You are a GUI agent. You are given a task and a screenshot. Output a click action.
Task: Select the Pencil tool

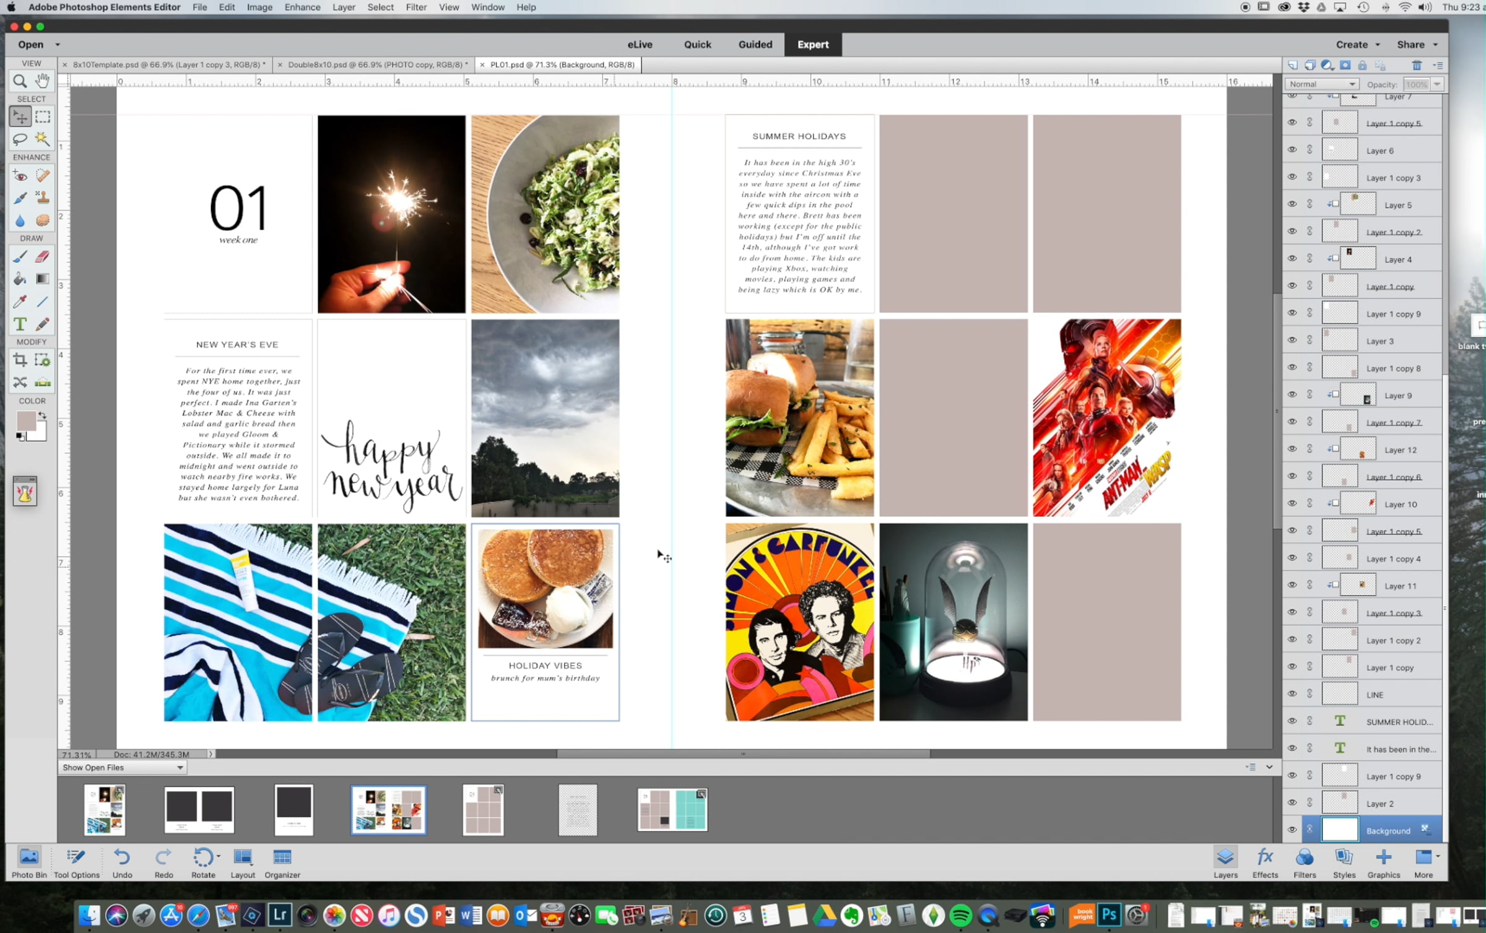42,324
